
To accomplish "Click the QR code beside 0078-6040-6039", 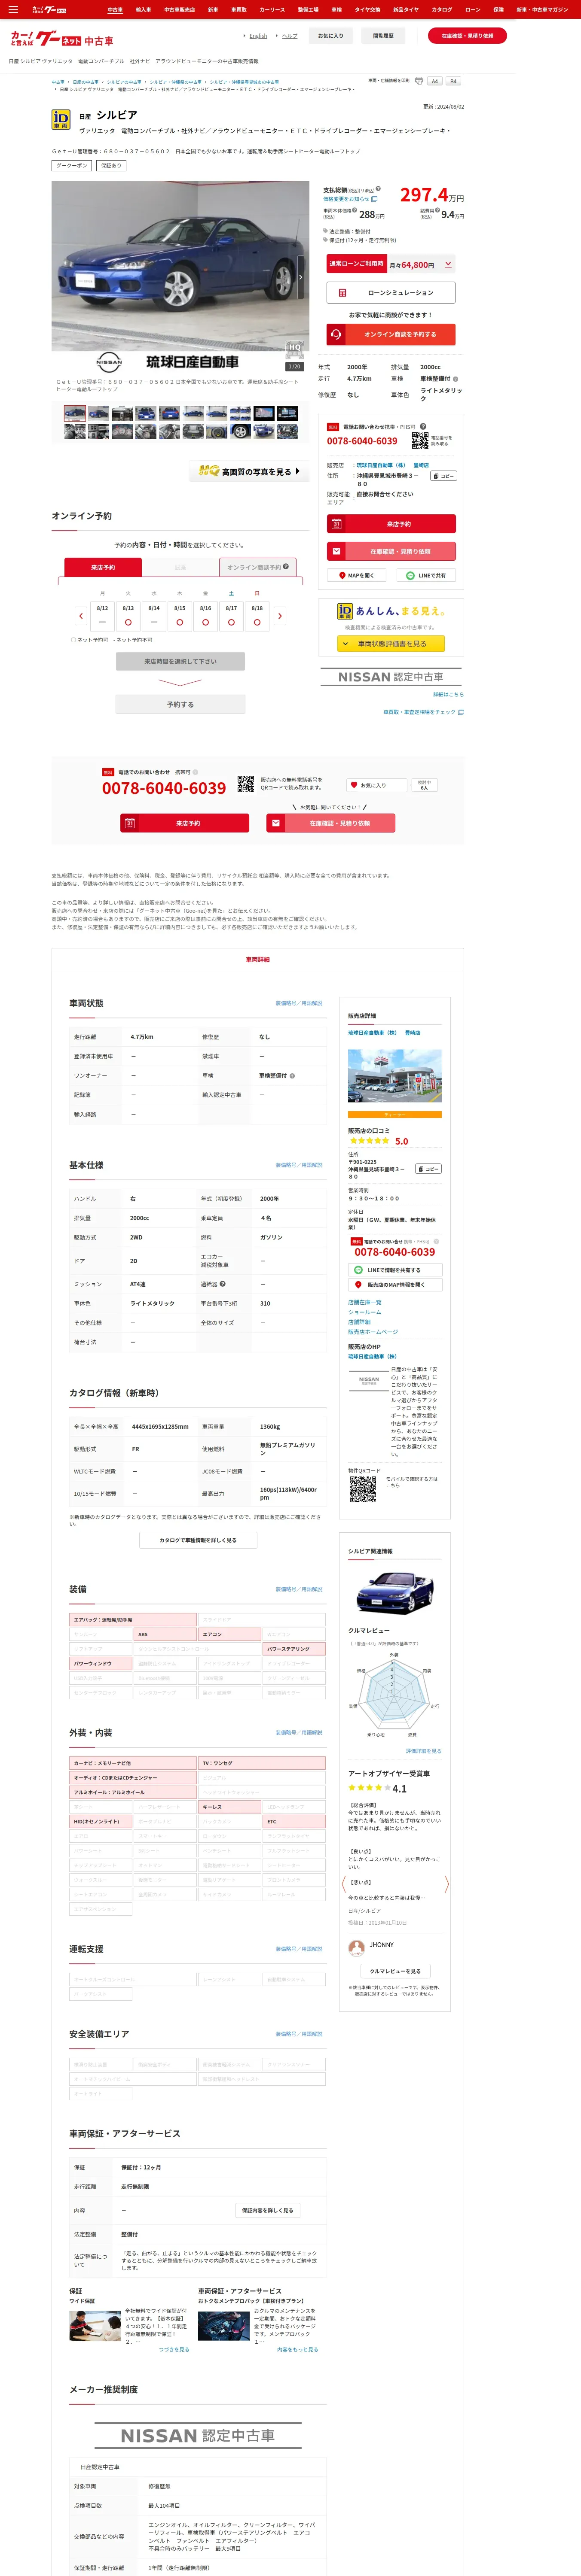I will coord(420,440).
